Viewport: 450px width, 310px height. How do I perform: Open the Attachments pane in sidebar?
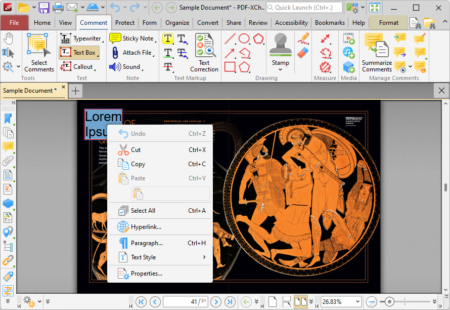(8, 161)
